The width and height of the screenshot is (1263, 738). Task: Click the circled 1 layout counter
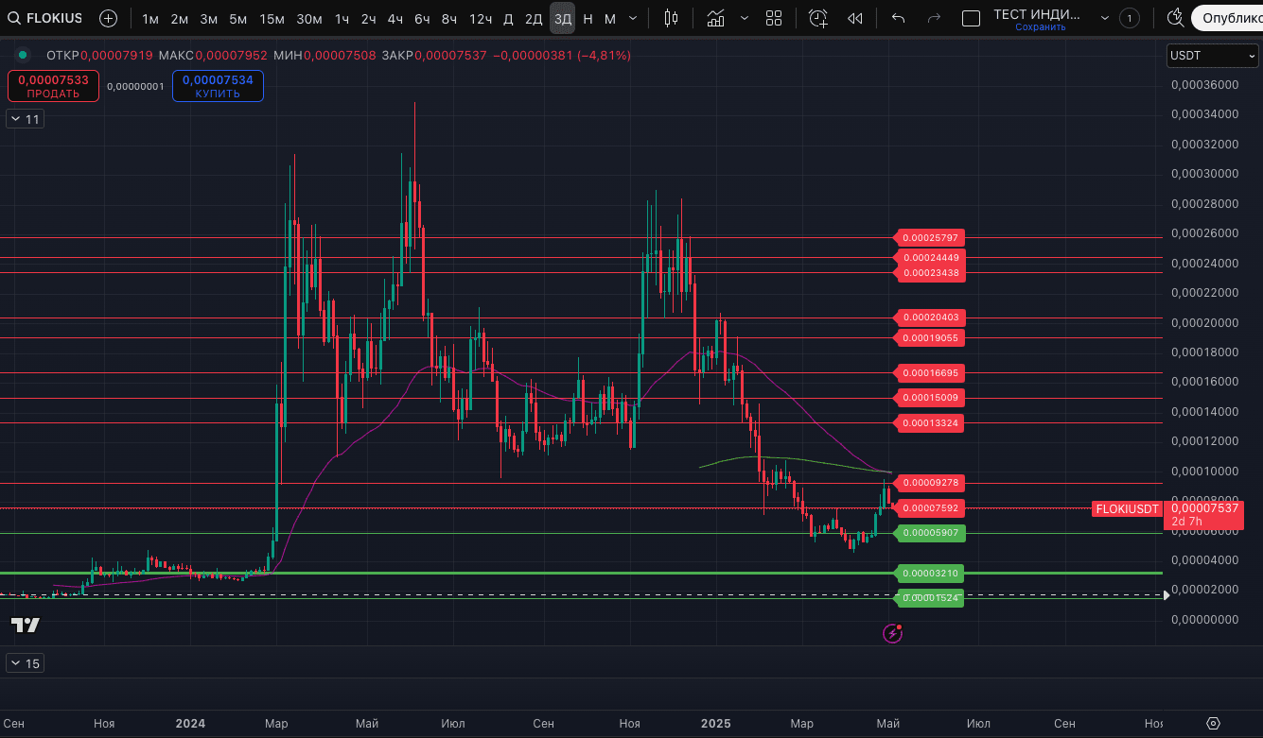[1129, 18]
